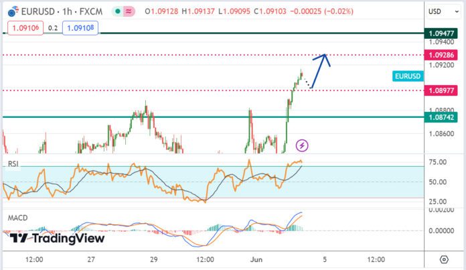Image resolution: width=466 pixels, height=270 pixels.
Task: Click the red sell price 1.09106
Action: pyautogui.click(x=25, y=28)
